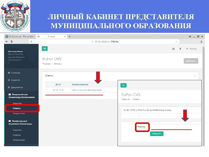Bookmark page with star icon in address bar

[x=176, y=42]
